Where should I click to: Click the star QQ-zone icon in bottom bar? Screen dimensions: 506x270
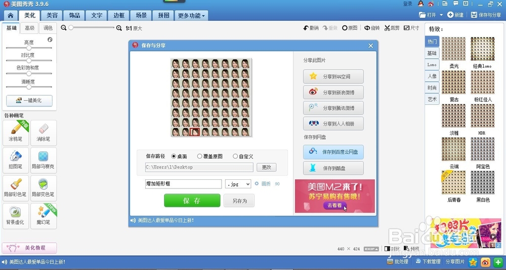coord(473,262)
